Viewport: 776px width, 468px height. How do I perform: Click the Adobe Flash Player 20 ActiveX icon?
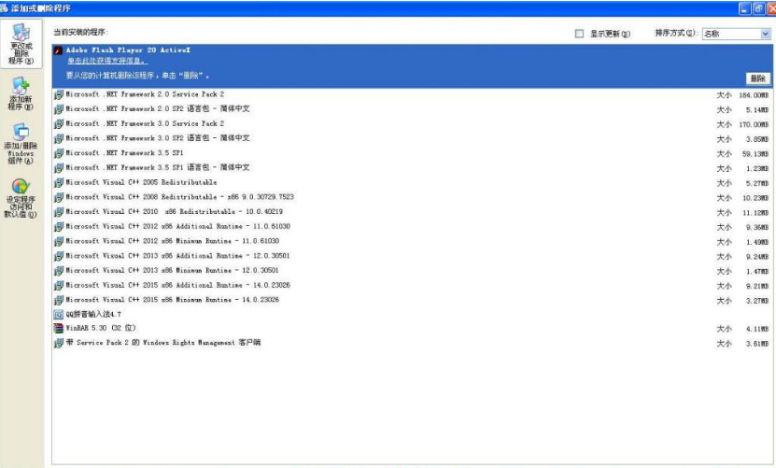click(x=59, y=50)
